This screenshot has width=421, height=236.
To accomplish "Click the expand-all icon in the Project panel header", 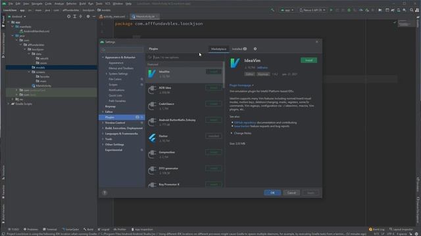I will [x=74, y=16].
